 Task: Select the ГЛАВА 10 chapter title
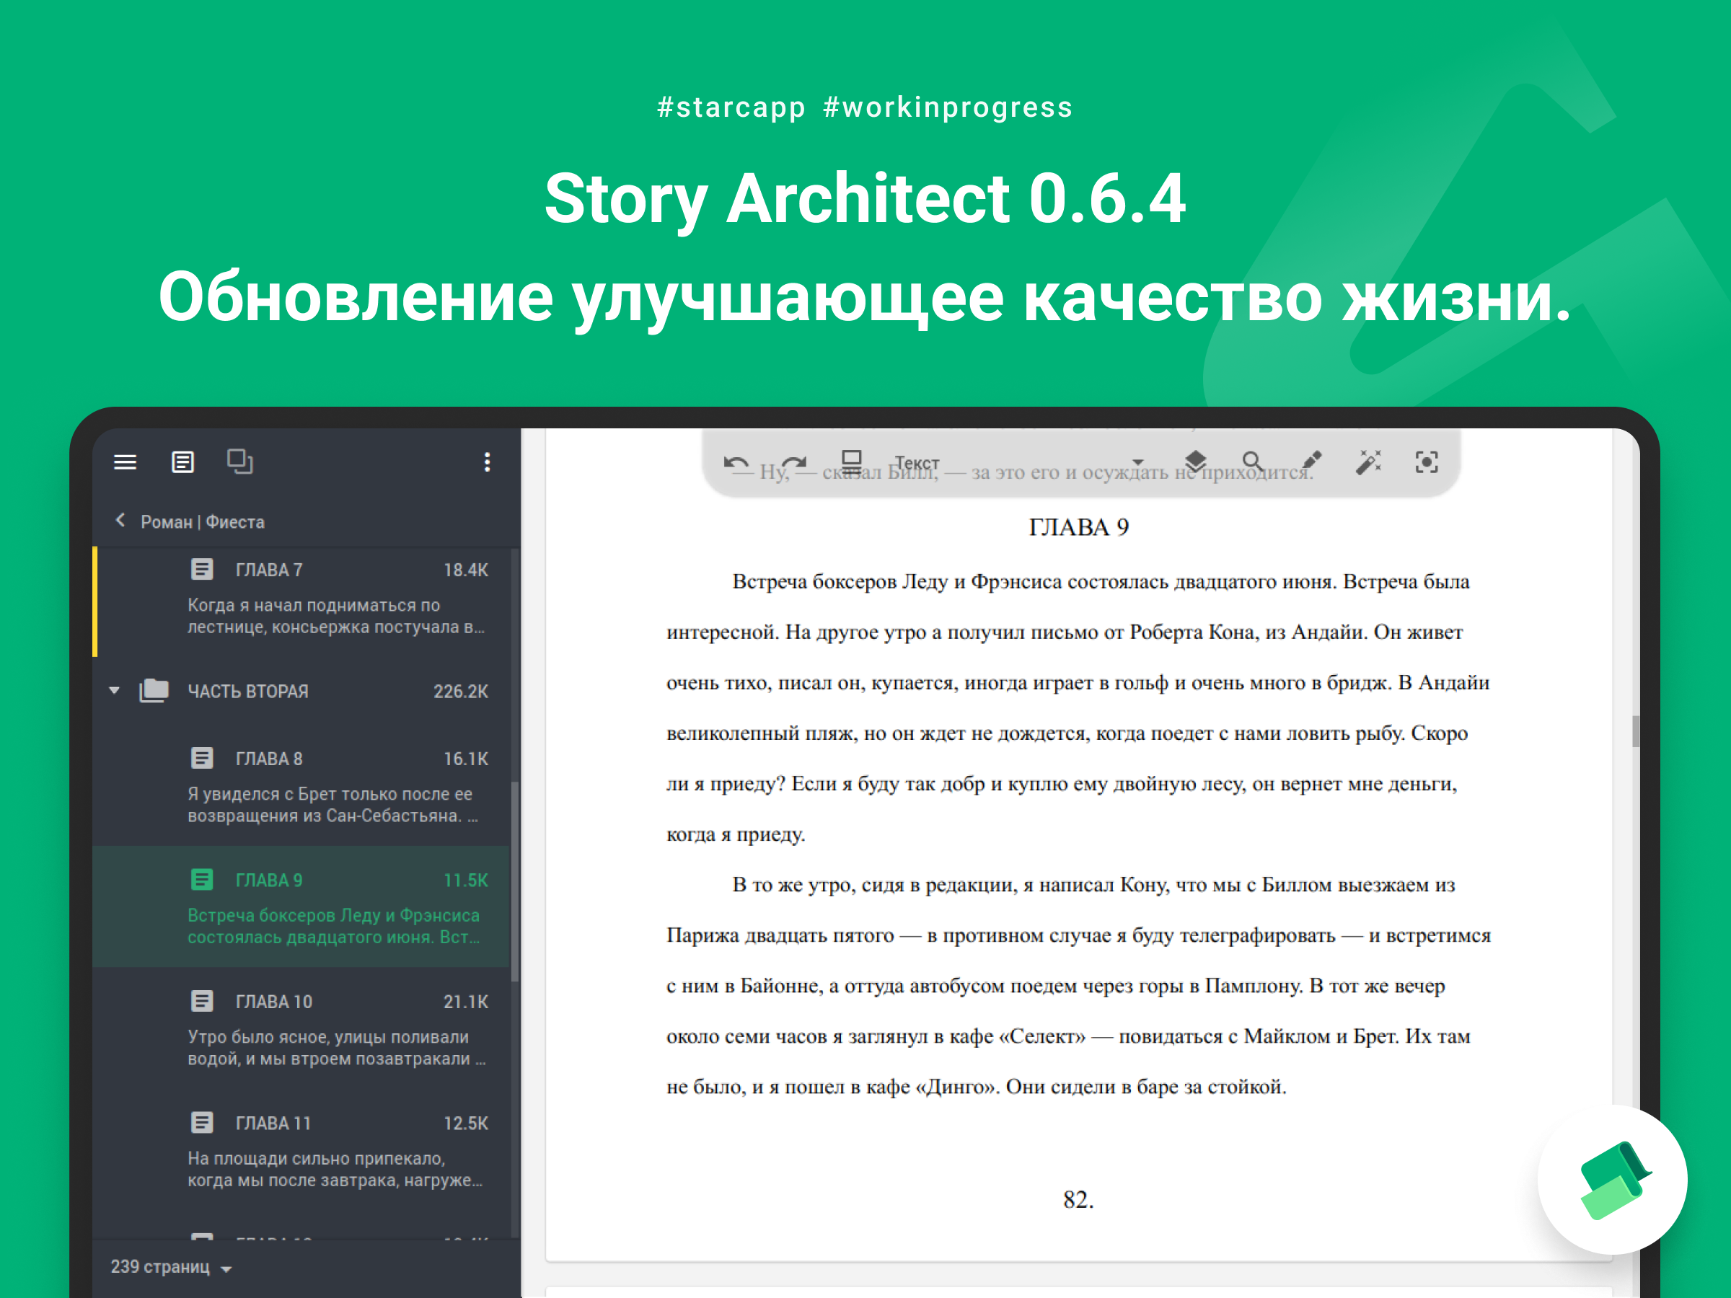tap(274, 1002)
